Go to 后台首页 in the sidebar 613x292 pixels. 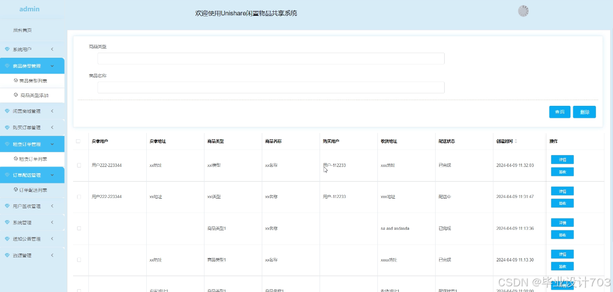(x=22, y=30)
